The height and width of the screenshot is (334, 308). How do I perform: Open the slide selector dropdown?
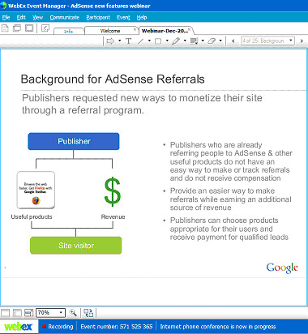(267, 41)
